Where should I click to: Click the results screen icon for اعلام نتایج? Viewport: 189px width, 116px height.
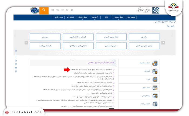pyautogui.click(x=155, y=88)
